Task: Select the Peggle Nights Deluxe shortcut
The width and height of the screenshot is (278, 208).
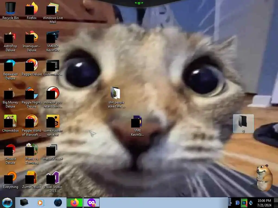Action: tap(31, 97)
